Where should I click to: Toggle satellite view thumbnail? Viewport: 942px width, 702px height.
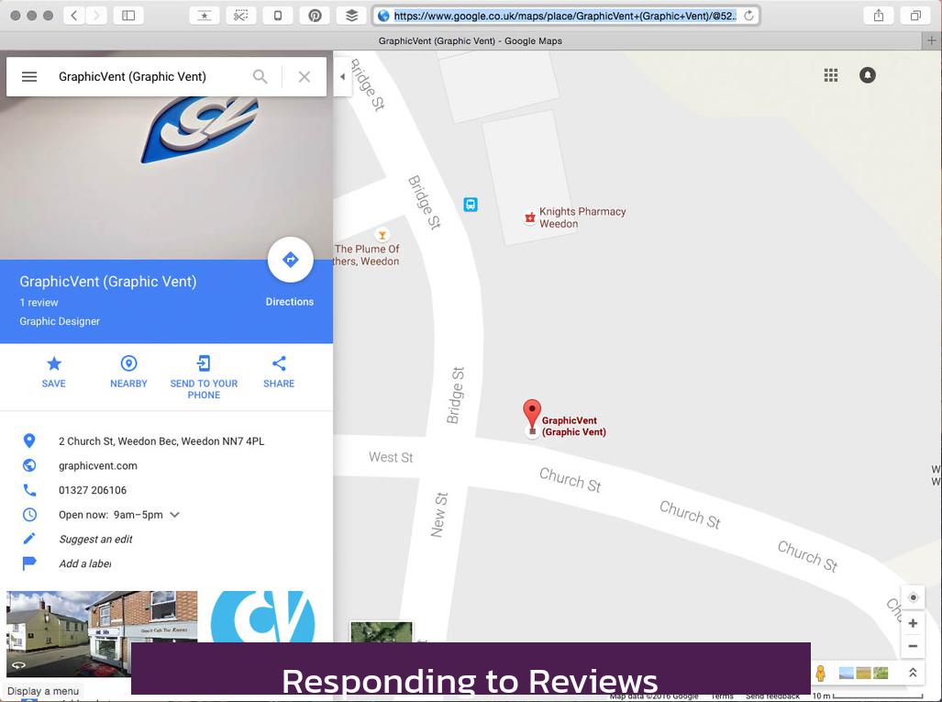pyautogui.click(x=382, y=632)
